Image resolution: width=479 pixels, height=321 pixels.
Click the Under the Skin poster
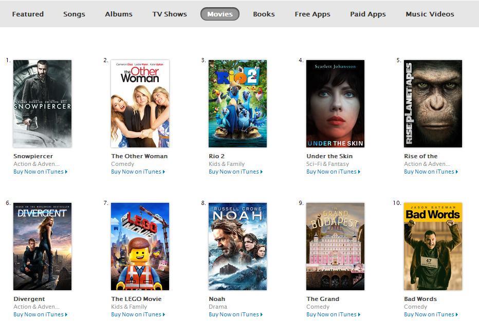336,104
